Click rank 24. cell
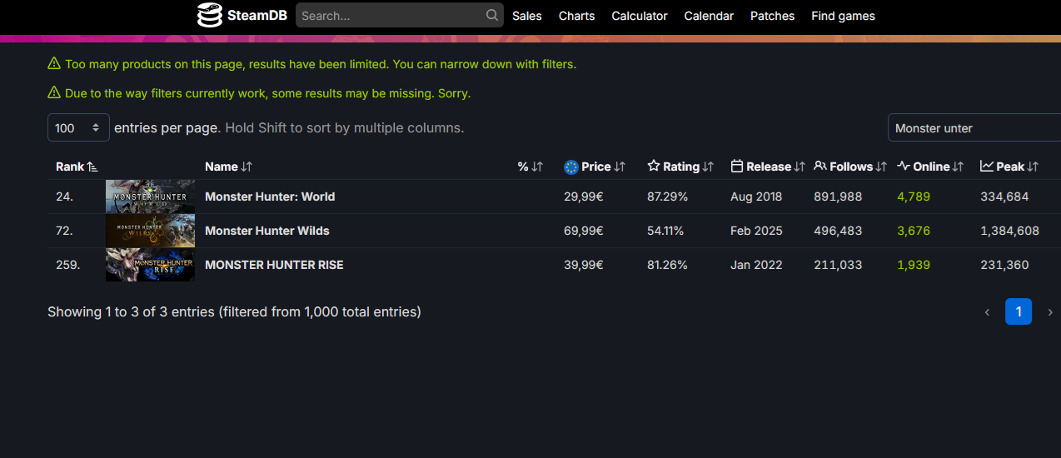Image resolution: width=1061 pixels, height=458 pixels. click(x=64, y=197)
